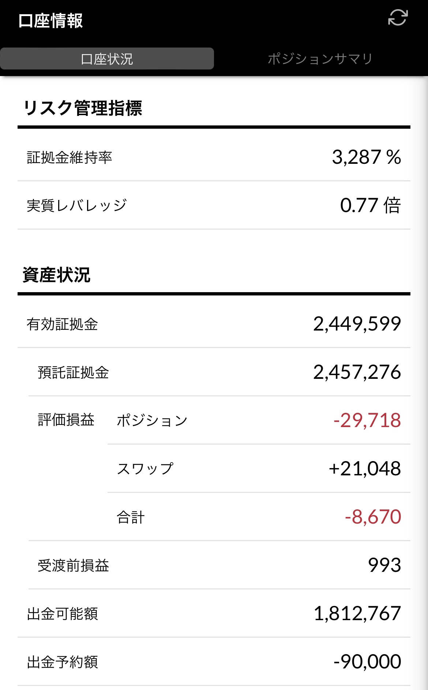This screenshot has height=690, width=428.
Task: Tap the 2,449,599 effective margin value
Action: pyautogui.click(x=357, y=324)
